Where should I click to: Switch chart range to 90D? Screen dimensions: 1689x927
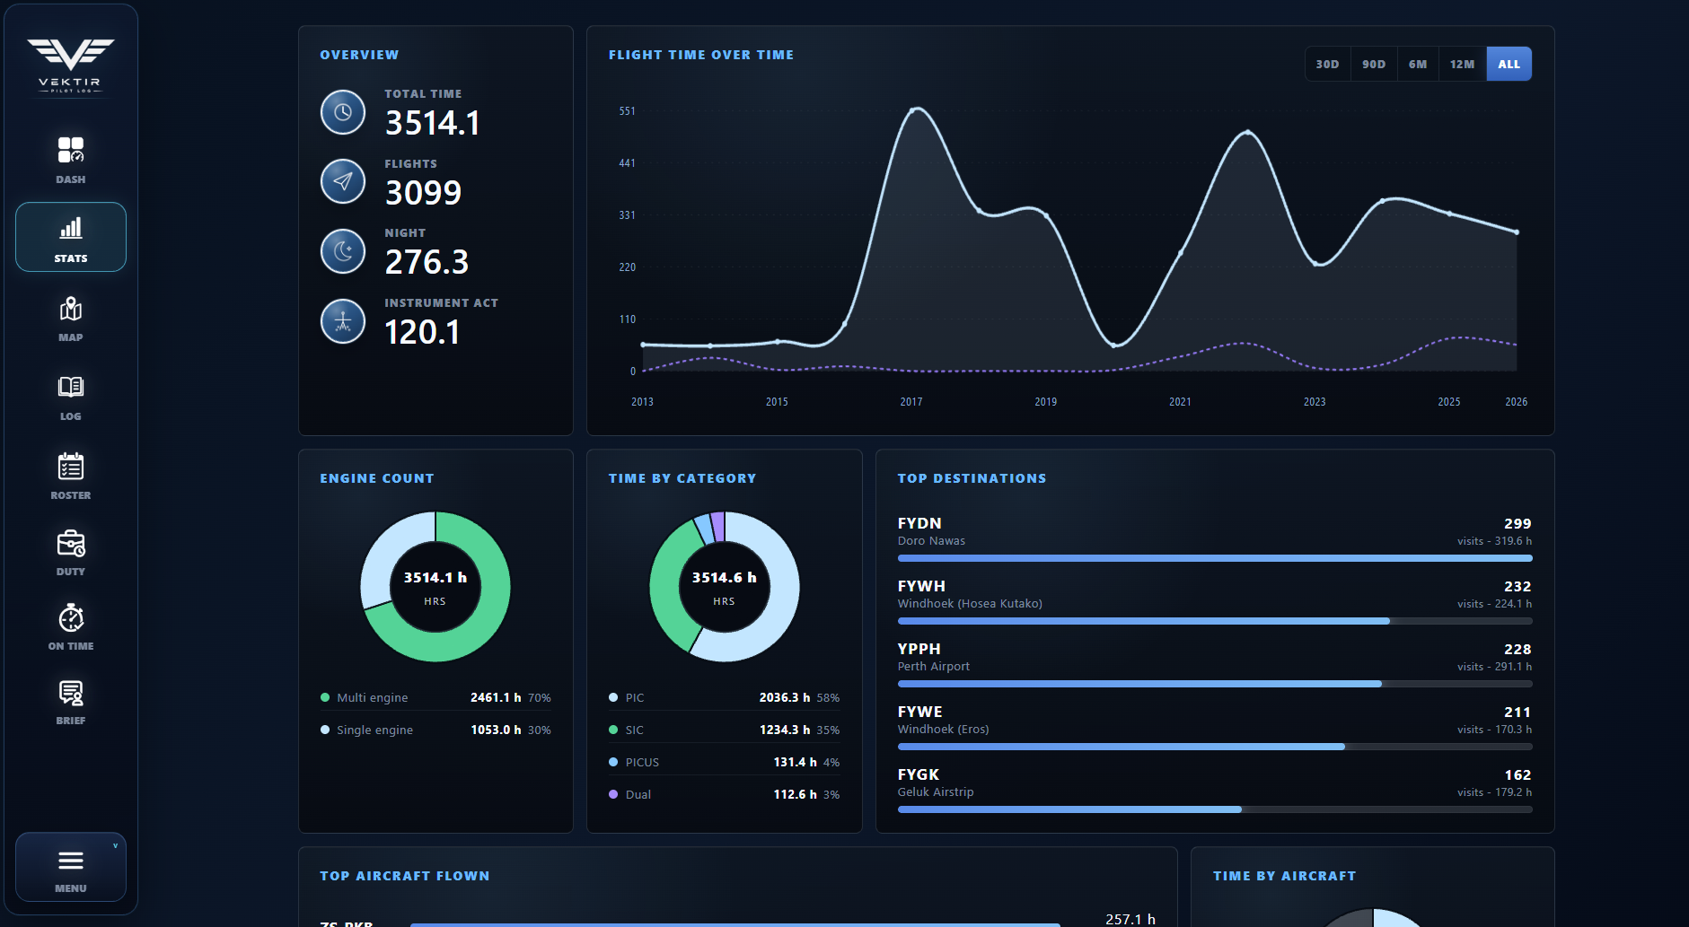tap(1374, 64)
